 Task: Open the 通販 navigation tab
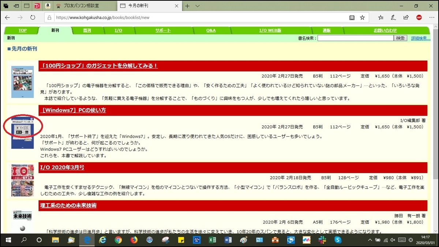(327, 31)
